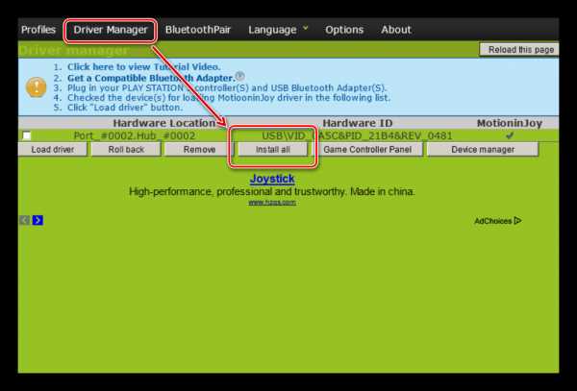Follow the Get a Compatible Bluetooth Adapter link
The height and width of the screenshot is (391, 577).
(x=151, y=78)
